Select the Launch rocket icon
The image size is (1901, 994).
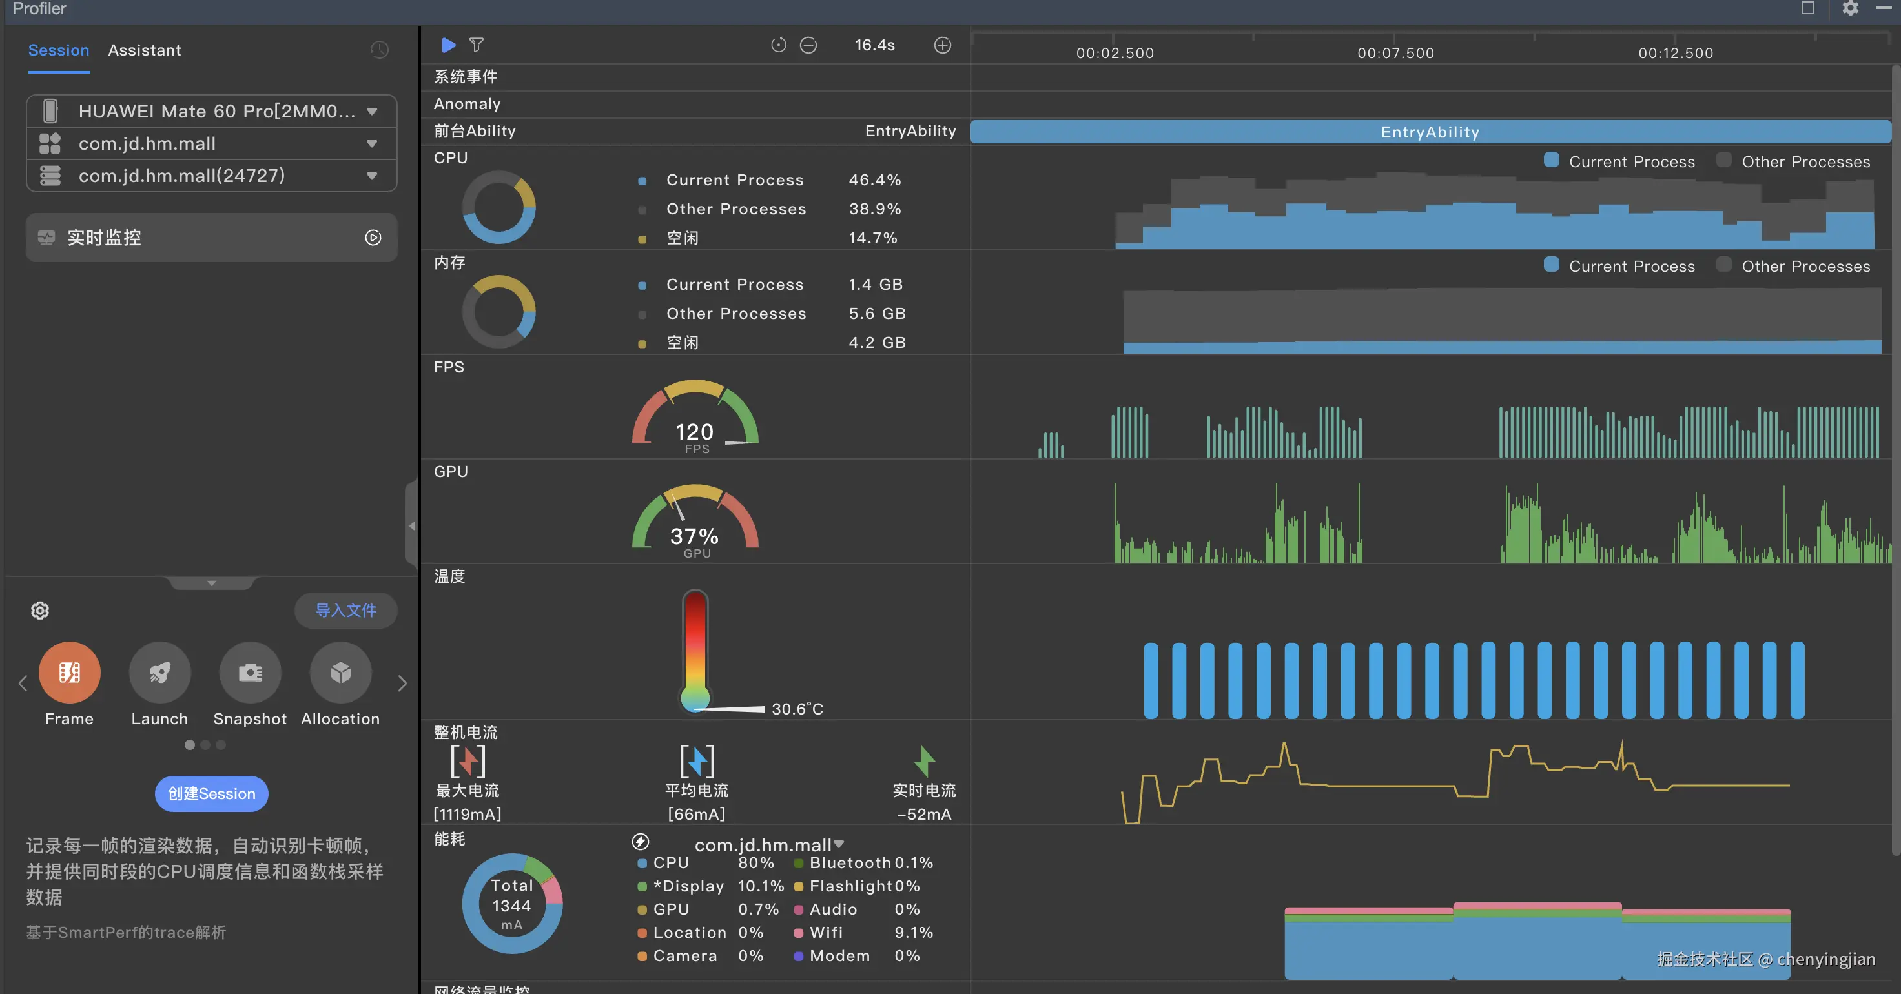pyautogui.click(x=159, y=673)
